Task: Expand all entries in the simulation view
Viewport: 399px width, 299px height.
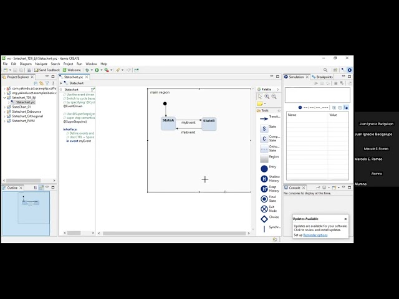Action: (x=334, y=108)
